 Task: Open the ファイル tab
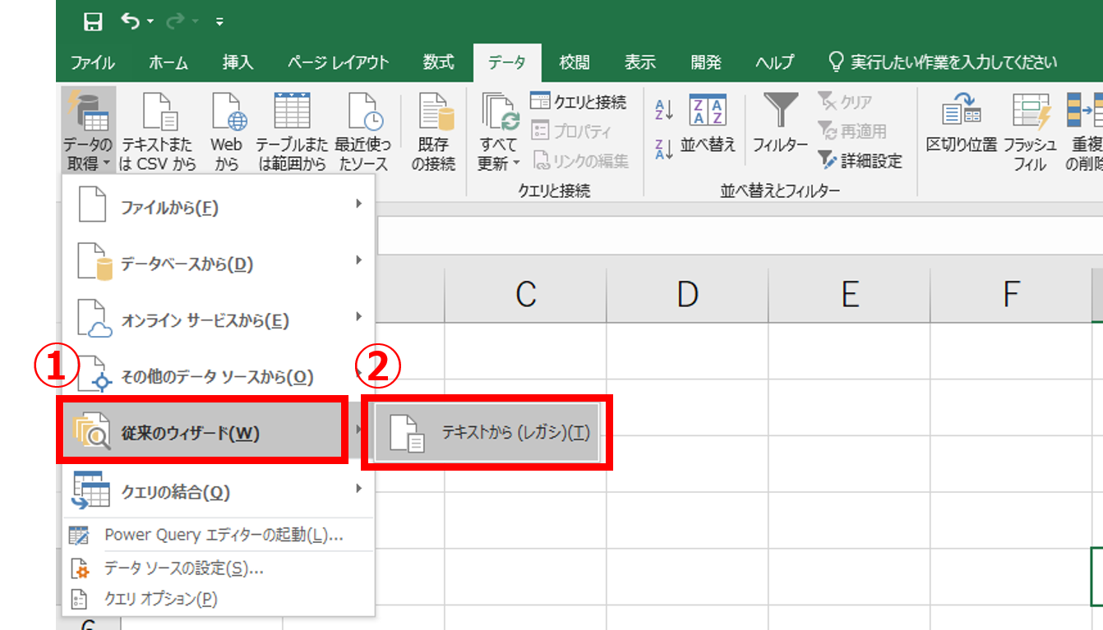point(92,62)
